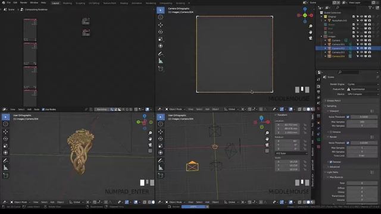
Task: Toggle Viewport Noise Threshold checkbox
Action: point(348,117)
